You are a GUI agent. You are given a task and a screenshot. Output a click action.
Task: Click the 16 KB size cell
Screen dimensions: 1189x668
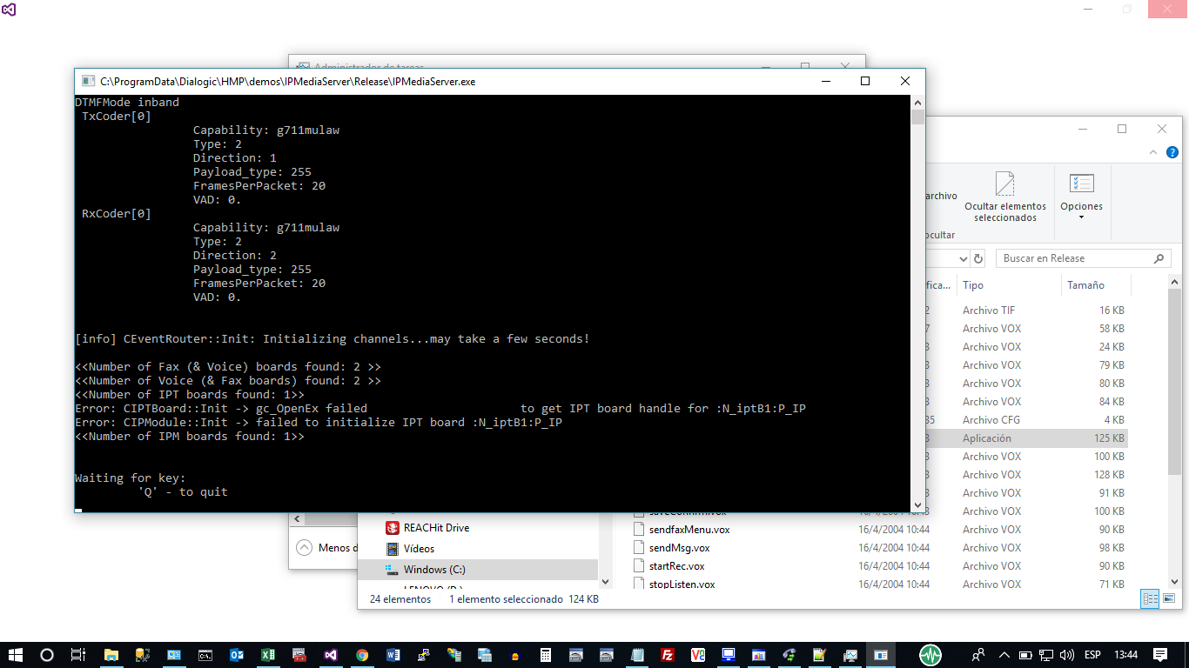point(1112,311)
